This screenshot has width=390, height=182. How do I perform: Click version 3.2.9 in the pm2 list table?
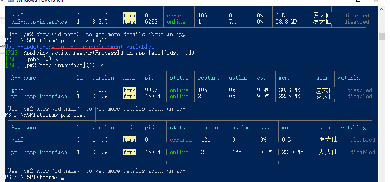click(x=100, y=152)
